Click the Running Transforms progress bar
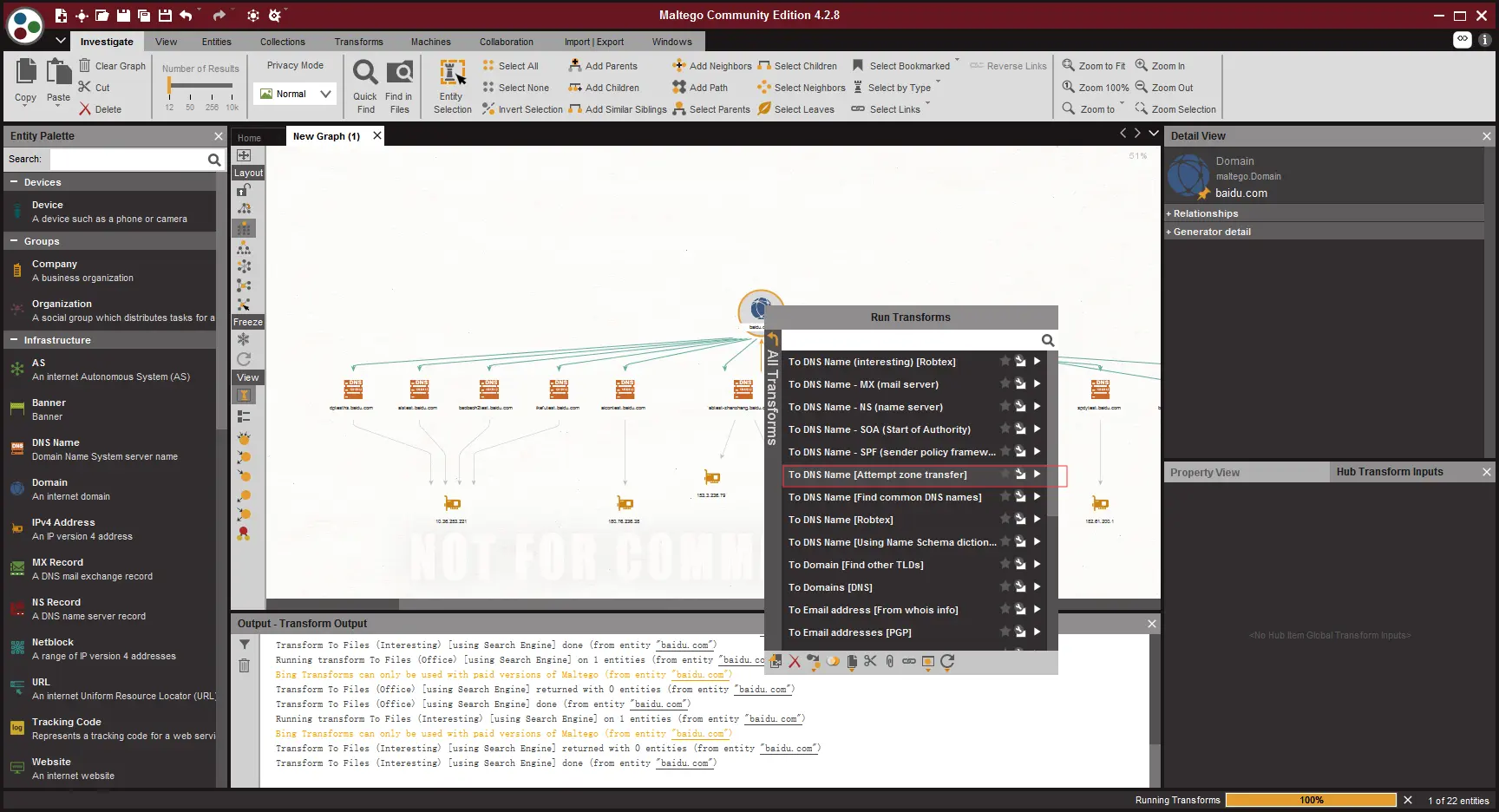The width and height of the screenshot is (1499, 812). (1311, 800)
